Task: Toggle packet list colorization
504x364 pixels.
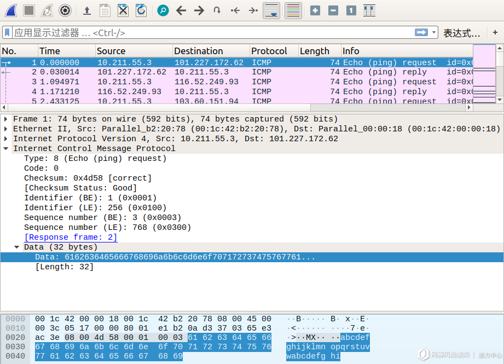Action: click(x=293, y=10)
